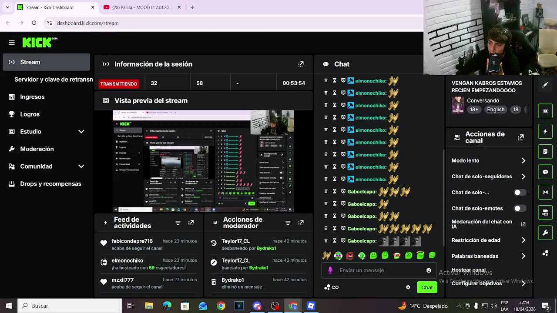
Task: Click fabicondepre716 in the activity feed
Action: tap(132, 241)
